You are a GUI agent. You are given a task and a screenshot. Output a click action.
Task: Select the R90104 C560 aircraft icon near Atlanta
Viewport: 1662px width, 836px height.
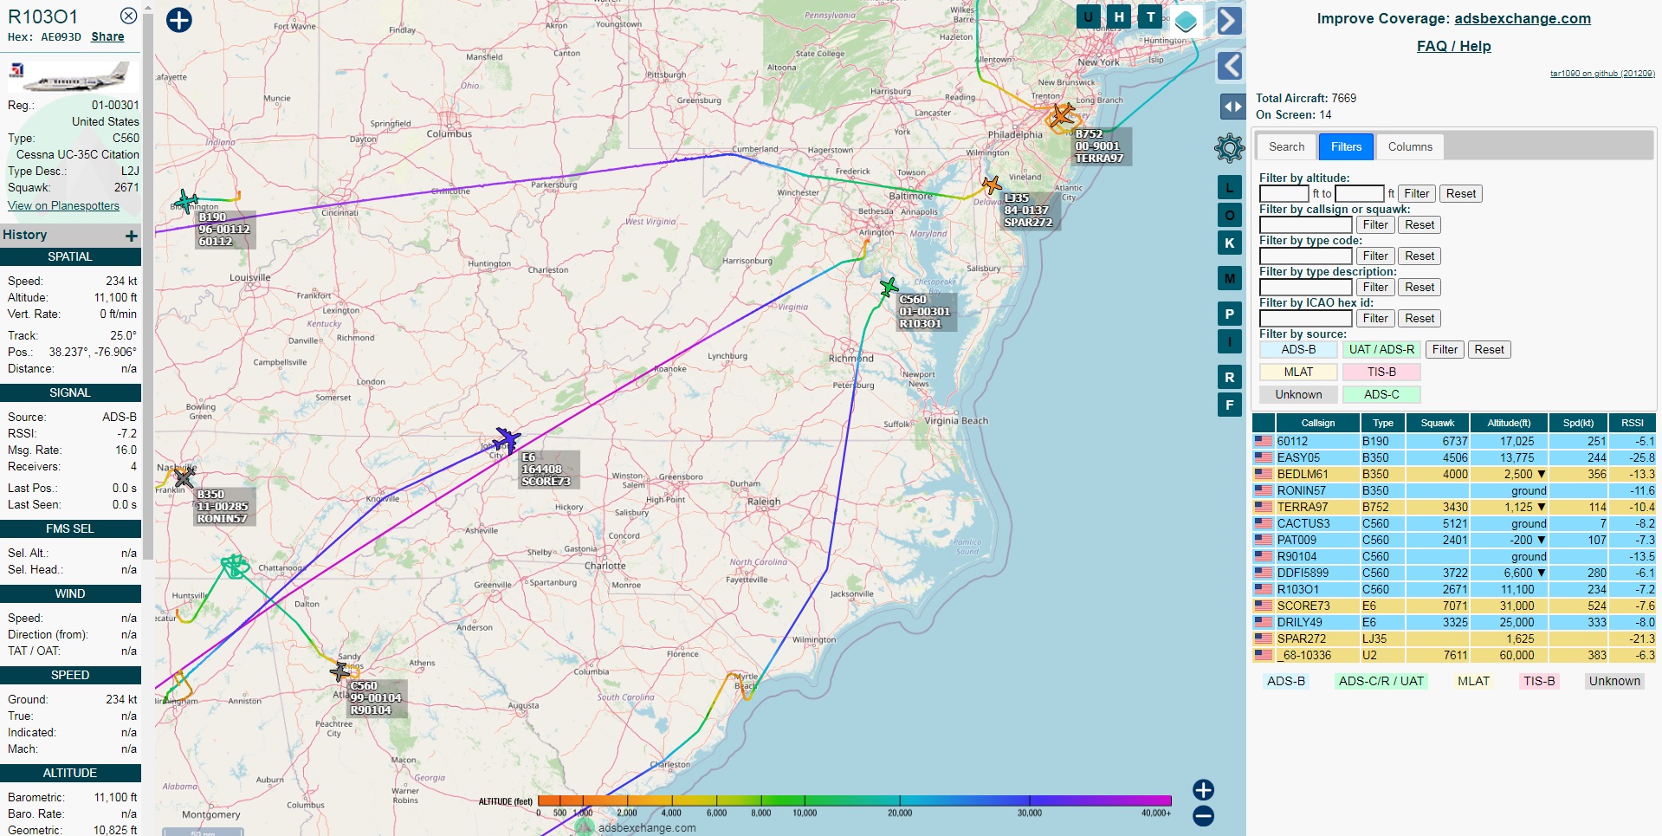(340, 671)
